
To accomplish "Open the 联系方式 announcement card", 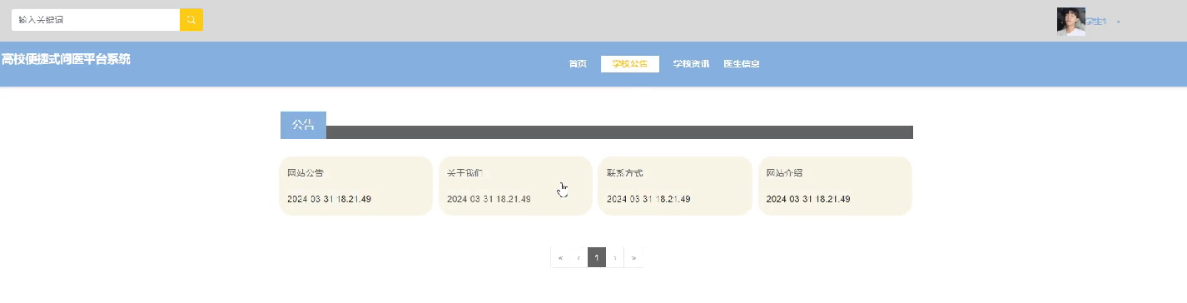I will 675,186.
